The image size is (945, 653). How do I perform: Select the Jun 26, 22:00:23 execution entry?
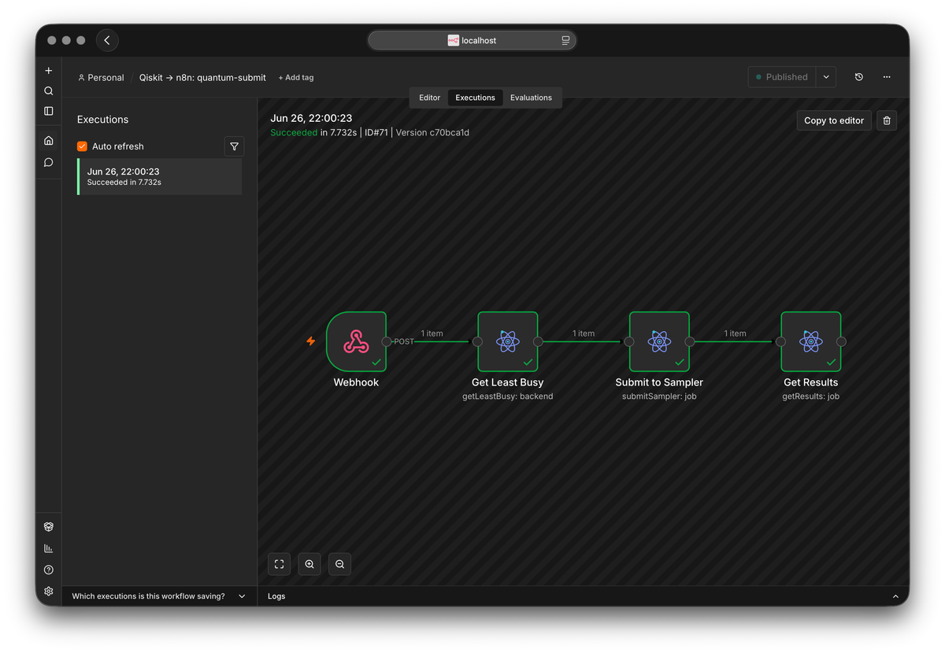(160, 176)
